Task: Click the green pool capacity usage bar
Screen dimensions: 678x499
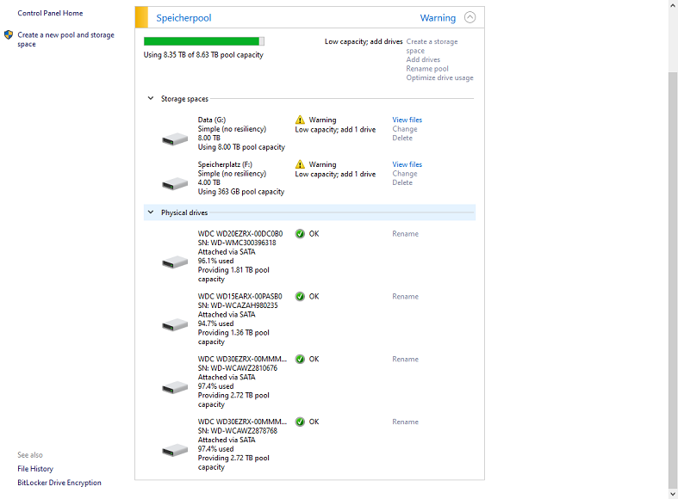Action: pos(203,41)
